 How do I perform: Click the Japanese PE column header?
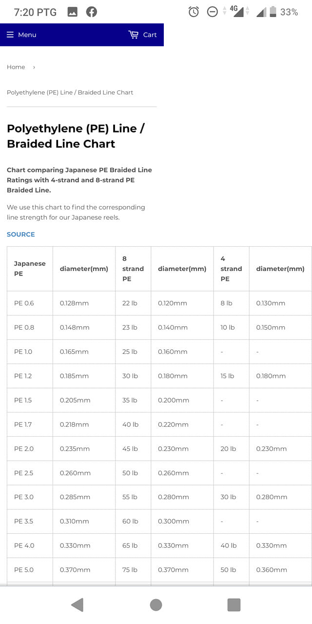click(x=30, y=269)
